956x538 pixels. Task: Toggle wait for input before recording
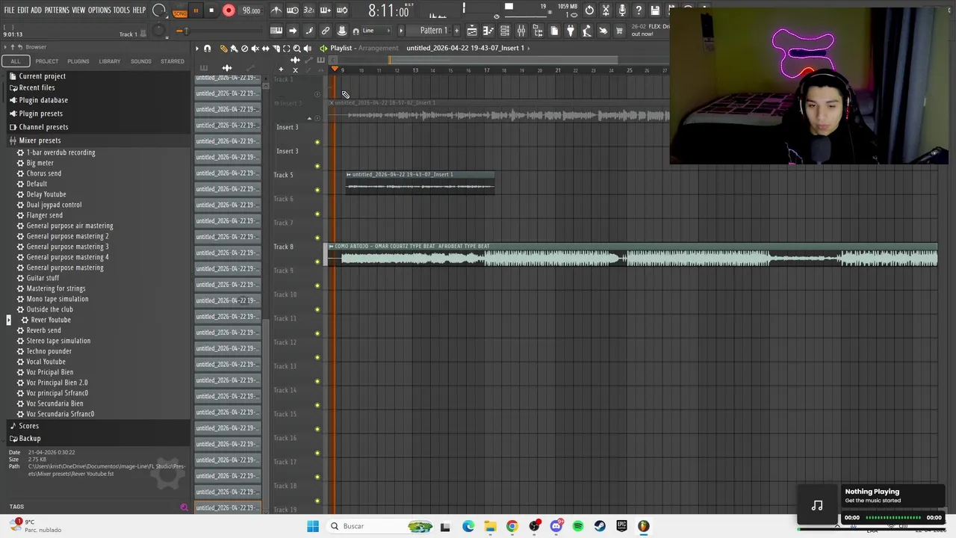pyautogui.click(x=293, y=10)
